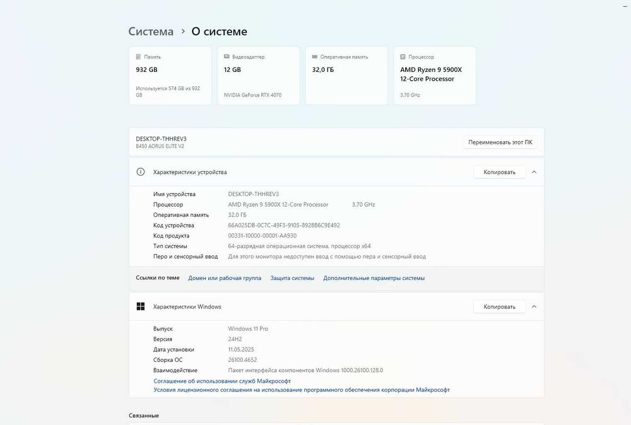Click the info icon beside Характеристики устройства
Image resolution: width=631 pixels, height=425 pixels.
[141, 172]
